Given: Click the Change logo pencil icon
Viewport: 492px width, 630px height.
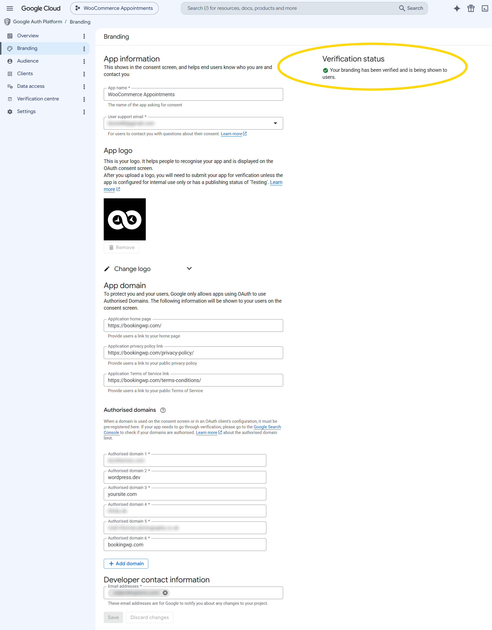Looking at the screenshot, I should (x=107, y=269).
